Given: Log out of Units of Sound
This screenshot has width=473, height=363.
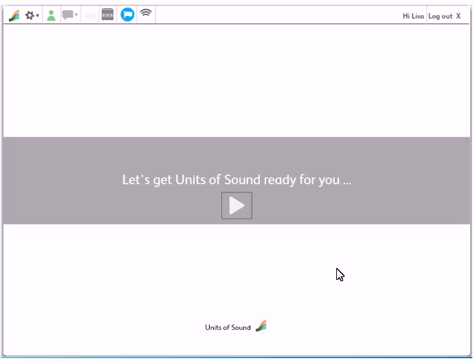Looking at the screenshot, I should (441, 16).
